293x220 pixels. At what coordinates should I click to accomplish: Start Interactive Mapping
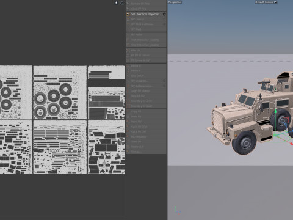pos(146,40)
